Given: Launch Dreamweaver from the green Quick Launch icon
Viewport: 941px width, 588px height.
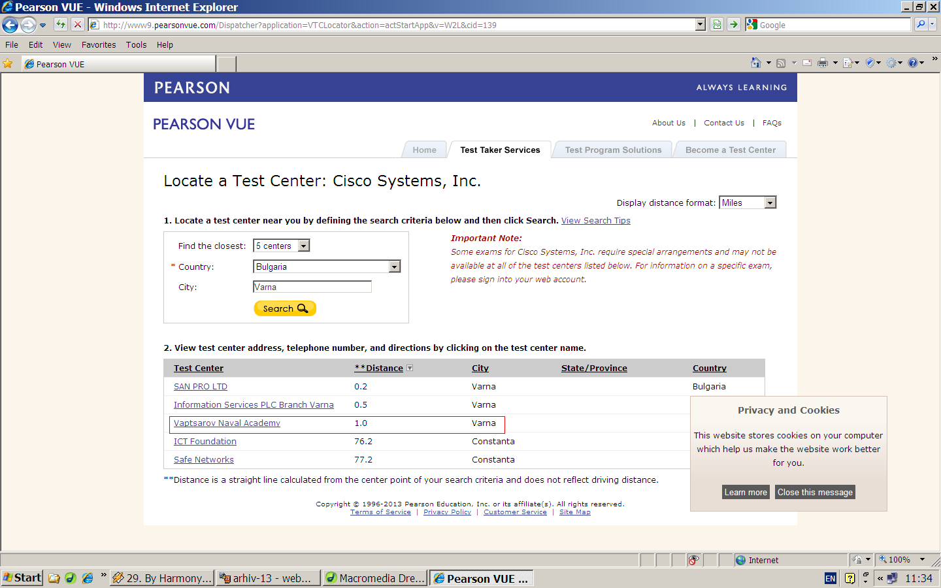Looking at the screenshot, I should (x=71, y=578).
